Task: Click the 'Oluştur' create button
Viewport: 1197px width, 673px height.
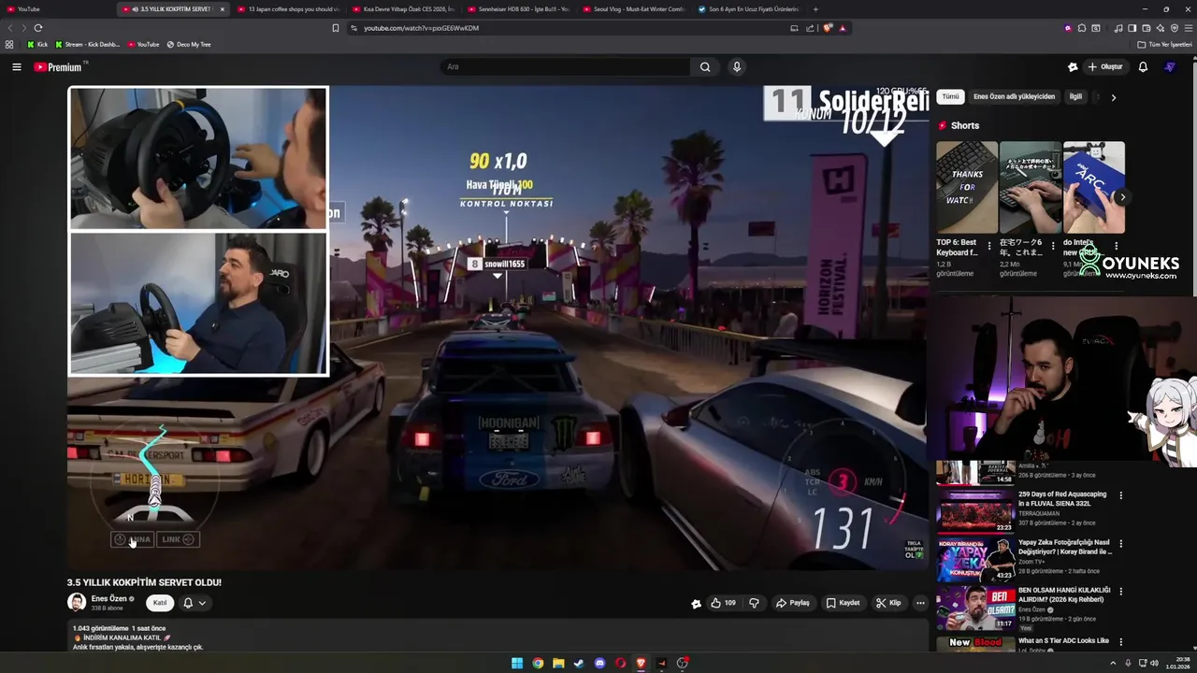Action: [1104, 66]
